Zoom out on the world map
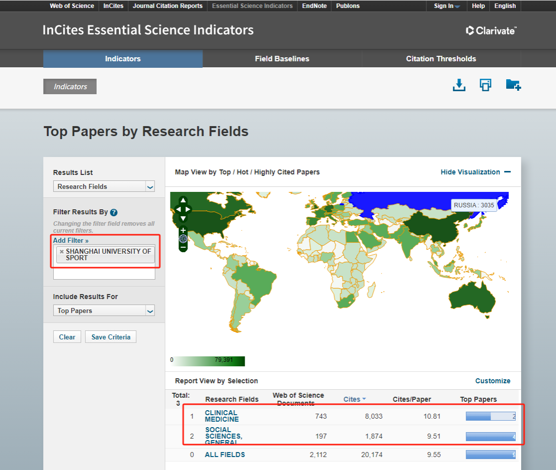This screenshot has width=556, height=470. (x=183, y=247)
